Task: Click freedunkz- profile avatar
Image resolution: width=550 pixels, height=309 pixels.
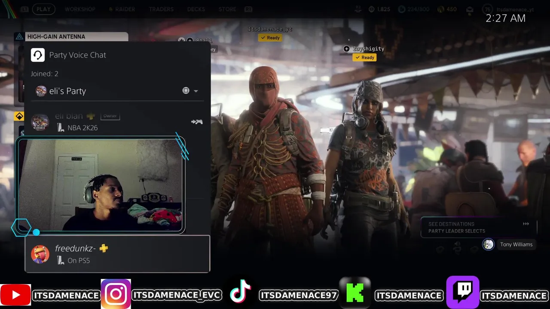Action: [x=40, y=254]
